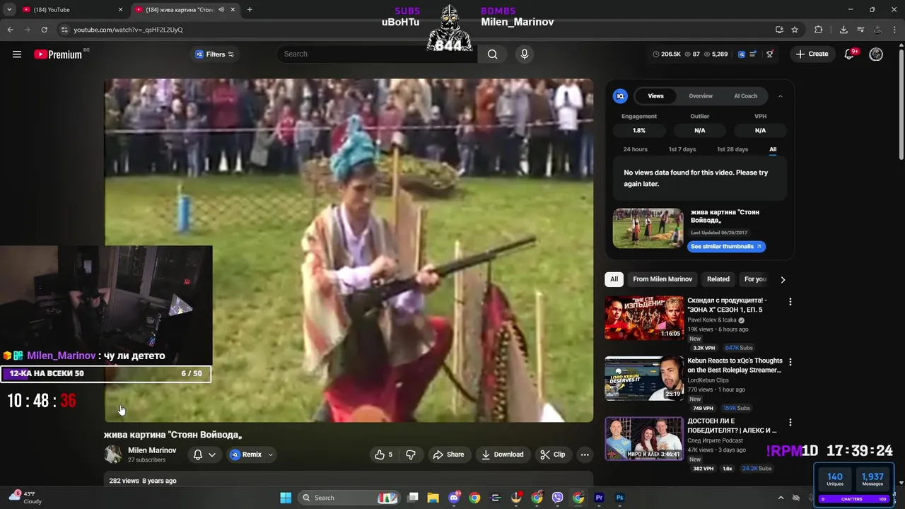This screenshot has height=509, width=905.
Task: Open the Milen Marinov channel name link
Action: (x=152, y=450)
